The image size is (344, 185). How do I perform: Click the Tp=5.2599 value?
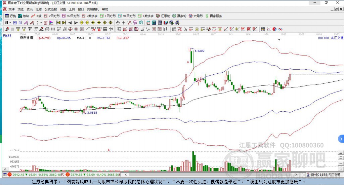coord(44,38)
